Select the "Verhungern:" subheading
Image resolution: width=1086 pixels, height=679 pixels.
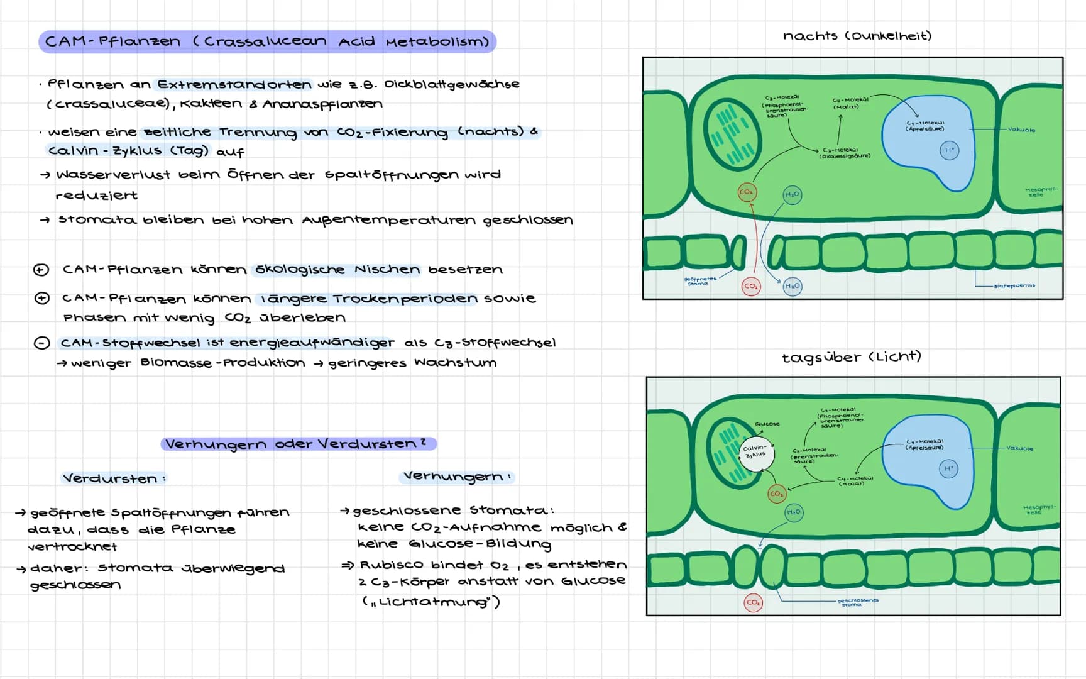[457, 477]
